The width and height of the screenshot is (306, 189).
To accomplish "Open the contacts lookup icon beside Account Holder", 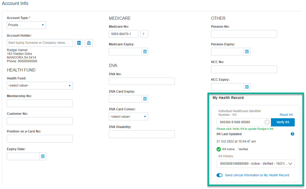I will [79, 43].
